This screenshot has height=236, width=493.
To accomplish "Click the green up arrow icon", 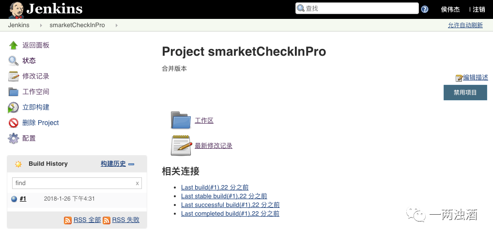I will 14,46.
